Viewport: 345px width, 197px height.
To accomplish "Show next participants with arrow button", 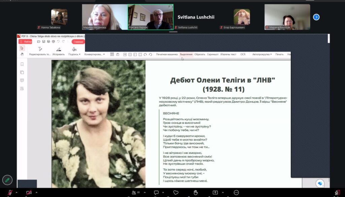I will click(316, 17).
